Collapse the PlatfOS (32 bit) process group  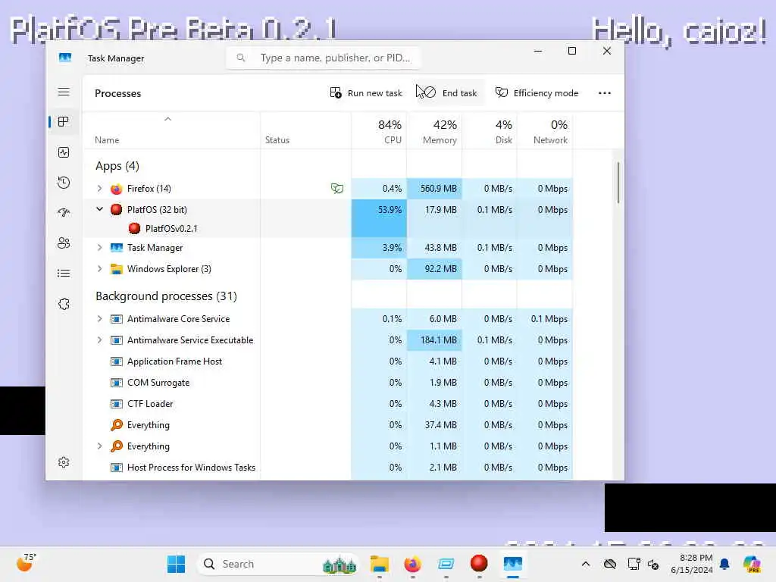pyautogui.click(x=99, y=209)
